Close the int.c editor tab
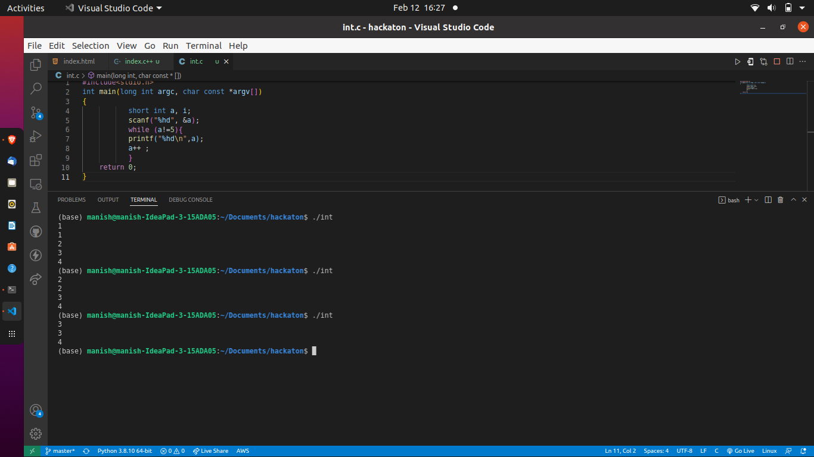The image size is (814, 457). 226,61
